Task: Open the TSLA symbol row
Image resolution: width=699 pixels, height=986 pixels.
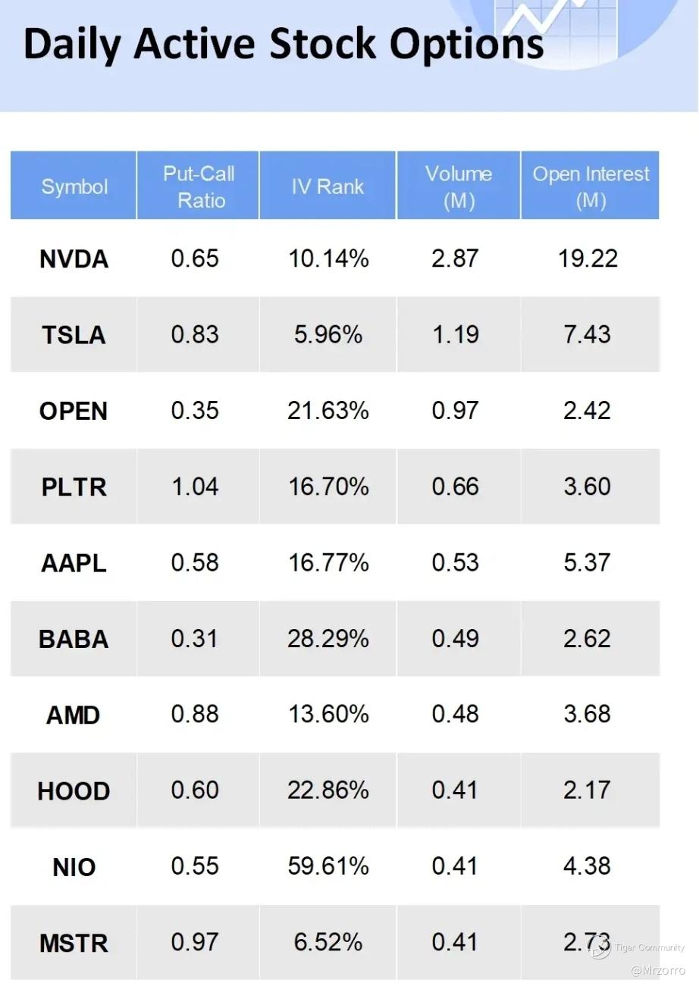Action: tap(74, 335)
